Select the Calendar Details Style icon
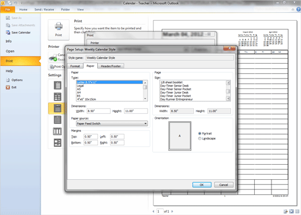301x215 pixels. [x=57, y=143]
